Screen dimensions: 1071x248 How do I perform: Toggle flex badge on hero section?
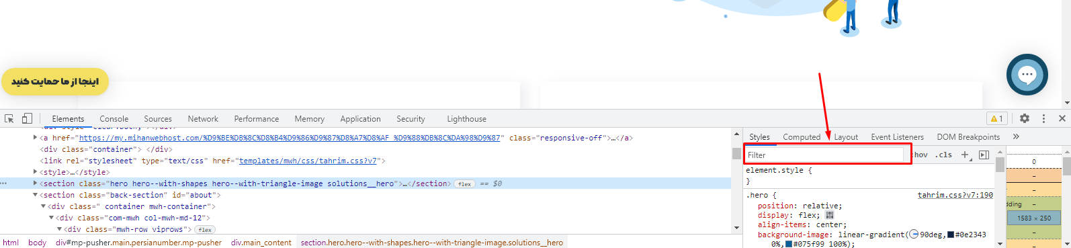pos(464,183)
